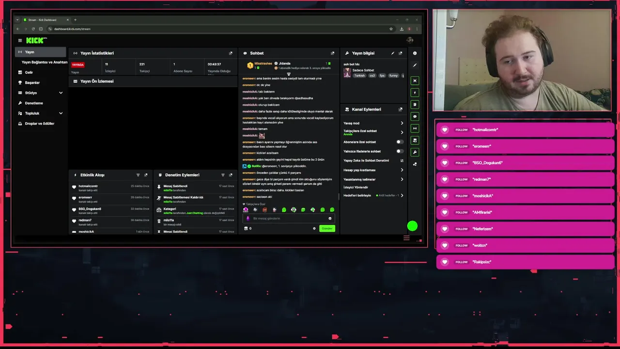Viewport: 620px width, 349px height.
Task: Reload the page in the browser
Action: [33, 29]
